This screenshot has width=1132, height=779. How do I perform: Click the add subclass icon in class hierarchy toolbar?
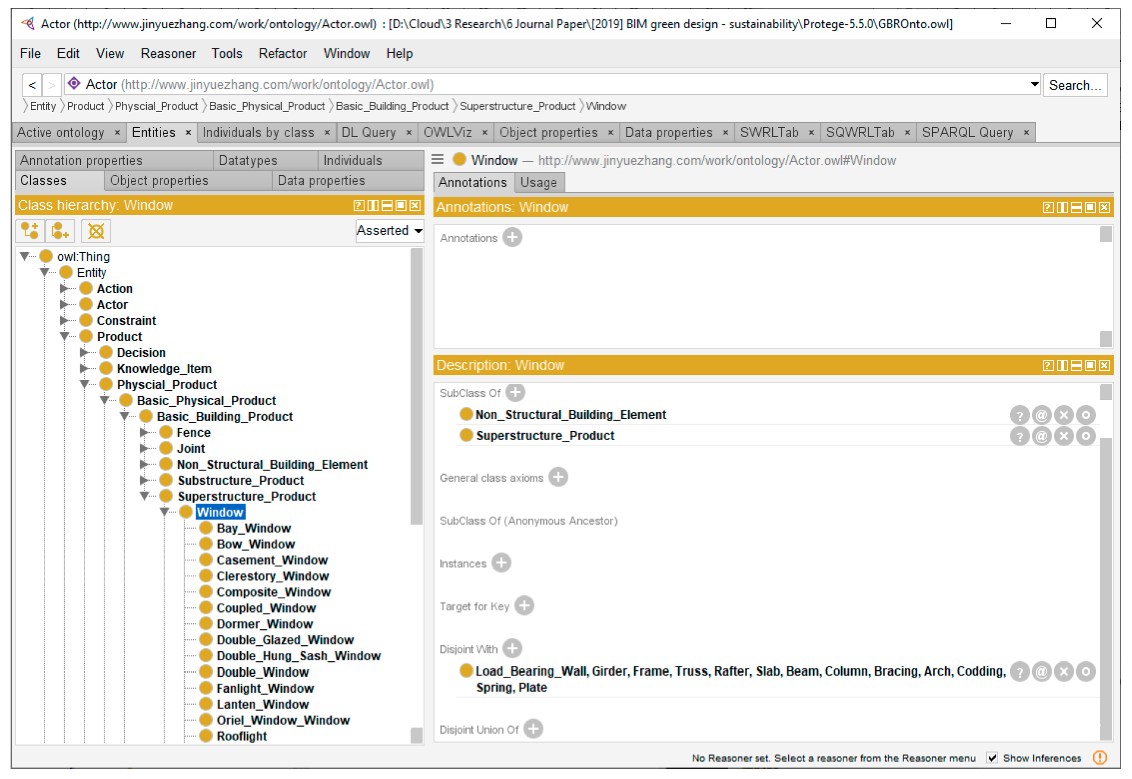click(x=29, y=231)
